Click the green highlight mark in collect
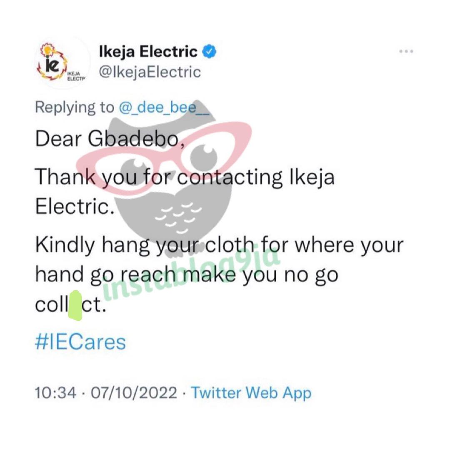Screen dimensions: 450x450 click(x=75, y=305)
